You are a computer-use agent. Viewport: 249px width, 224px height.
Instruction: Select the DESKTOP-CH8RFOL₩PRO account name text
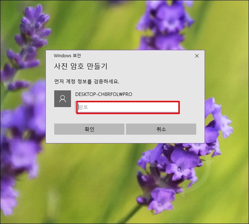coord(104,94)
